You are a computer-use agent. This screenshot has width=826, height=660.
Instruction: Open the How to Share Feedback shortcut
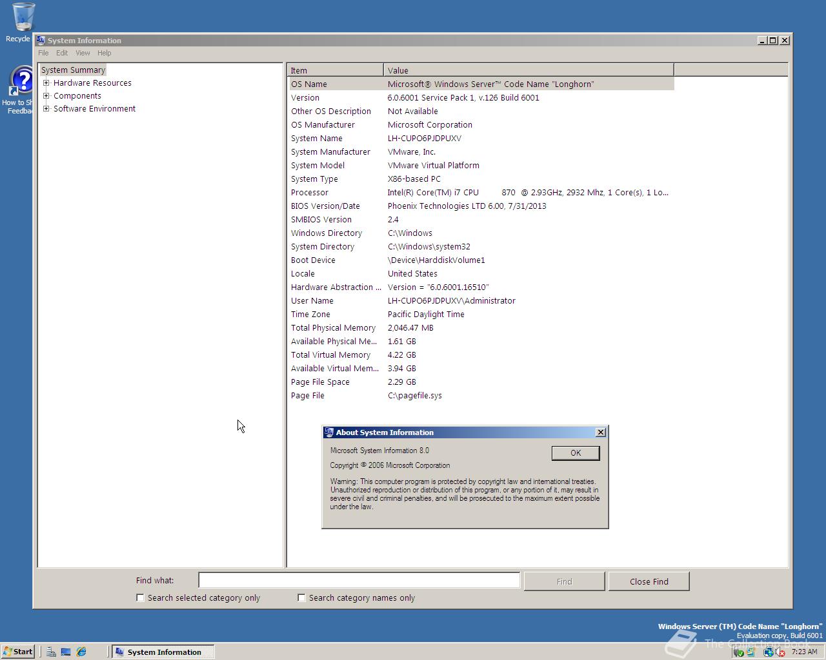20,90
